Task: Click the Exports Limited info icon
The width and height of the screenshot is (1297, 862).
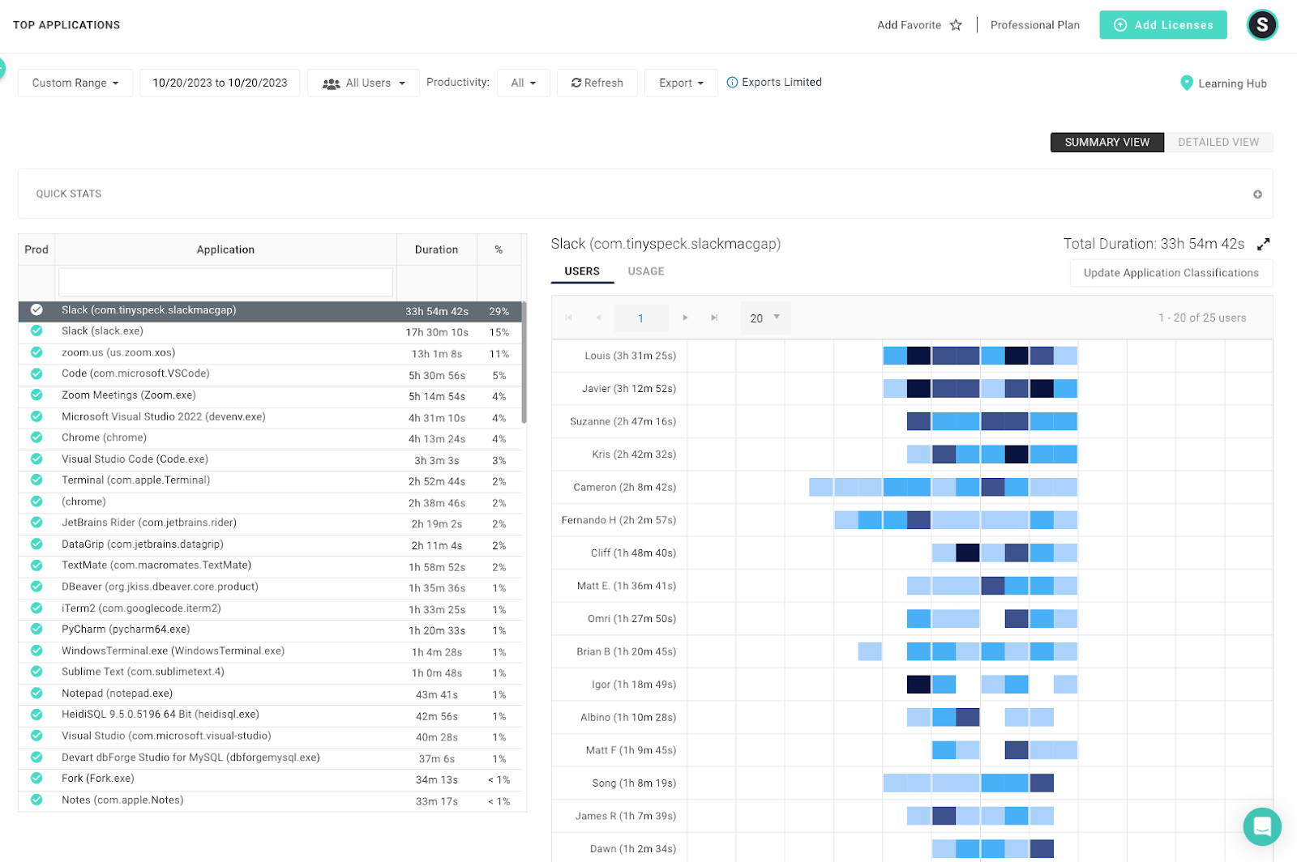Action: pyautogui.click(x=732, y=83)
